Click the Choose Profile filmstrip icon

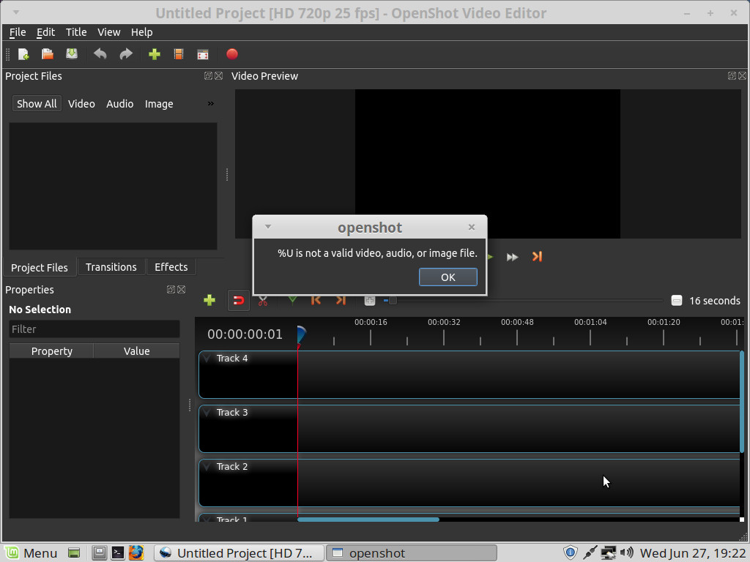click(179, 54)
